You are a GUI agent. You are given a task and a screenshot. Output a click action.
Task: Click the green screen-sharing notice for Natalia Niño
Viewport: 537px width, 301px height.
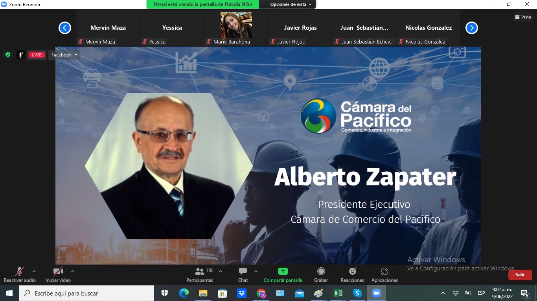[203, 4]
